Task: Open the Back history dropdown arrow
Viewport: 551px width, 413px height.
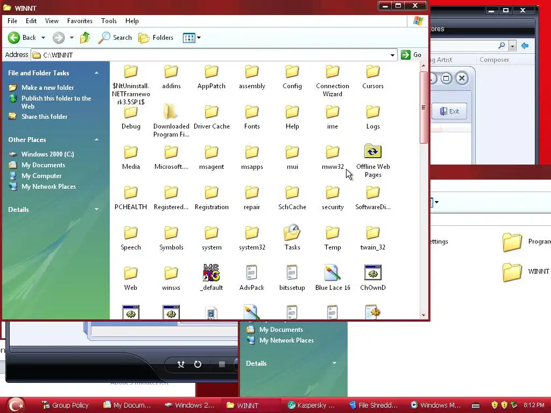Action: [43, 38]
